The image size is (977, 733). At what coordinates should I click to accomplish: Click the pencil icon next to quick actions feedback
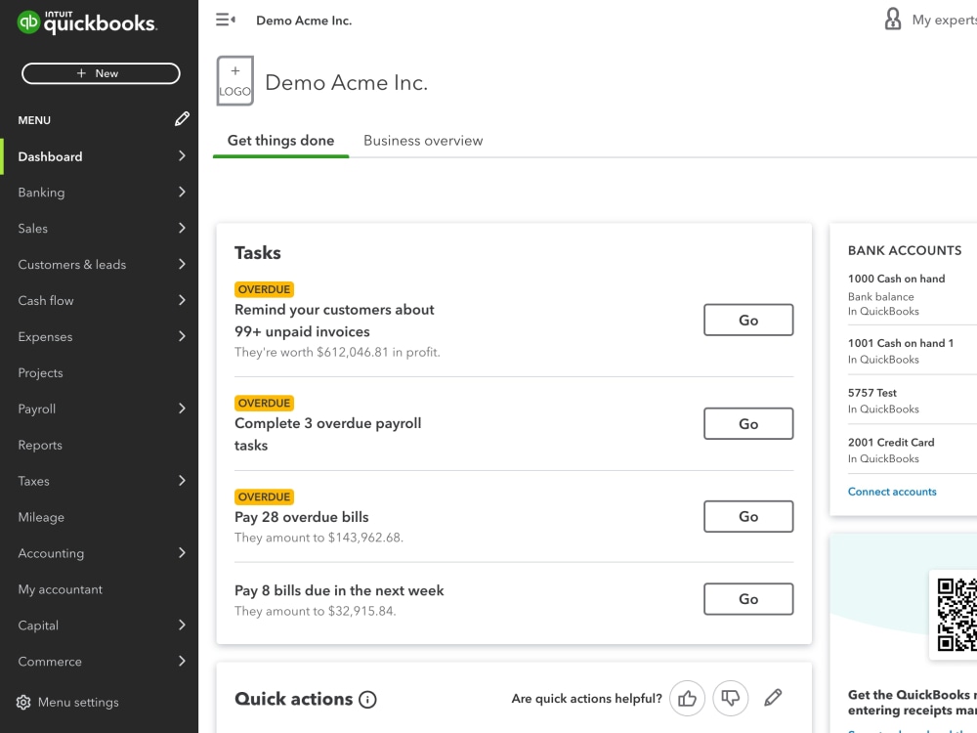point(773,698)
